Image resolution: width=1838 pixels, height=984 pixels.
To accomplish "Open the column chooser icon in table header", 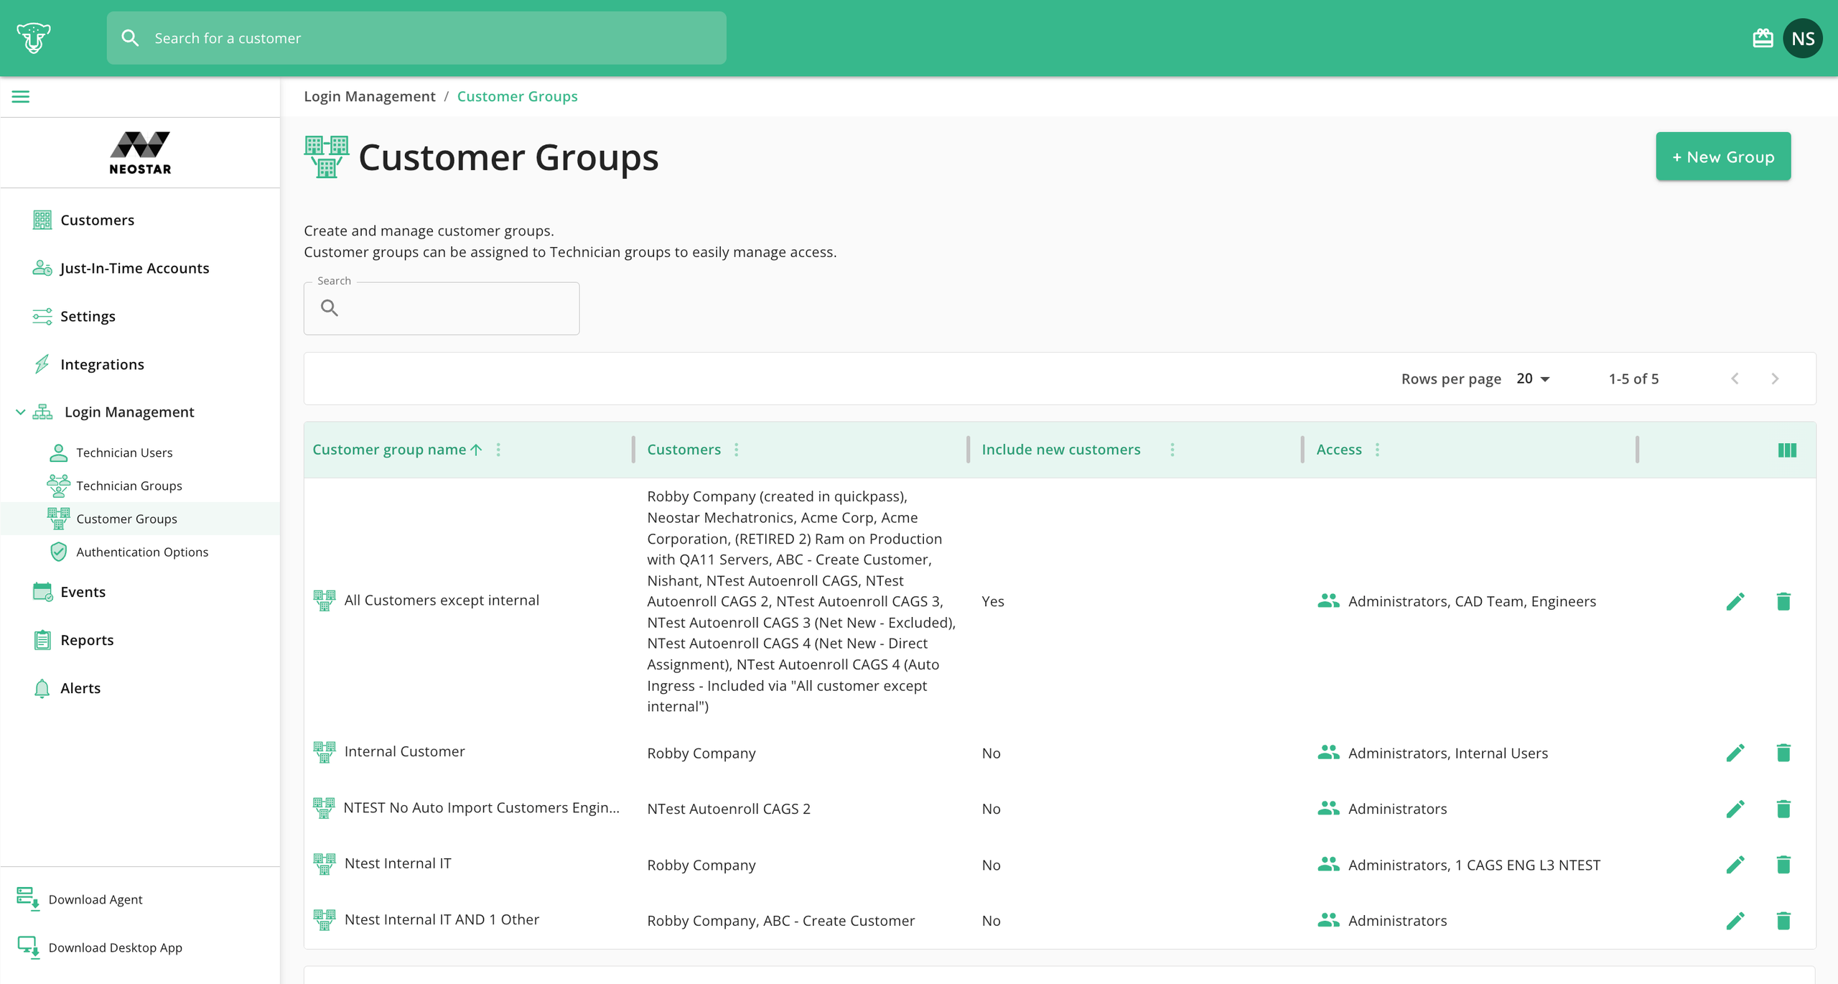I will (1787, 450).
